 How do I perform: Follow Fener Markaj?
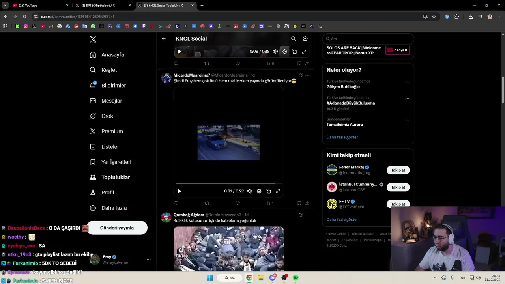tap(398, 170)
